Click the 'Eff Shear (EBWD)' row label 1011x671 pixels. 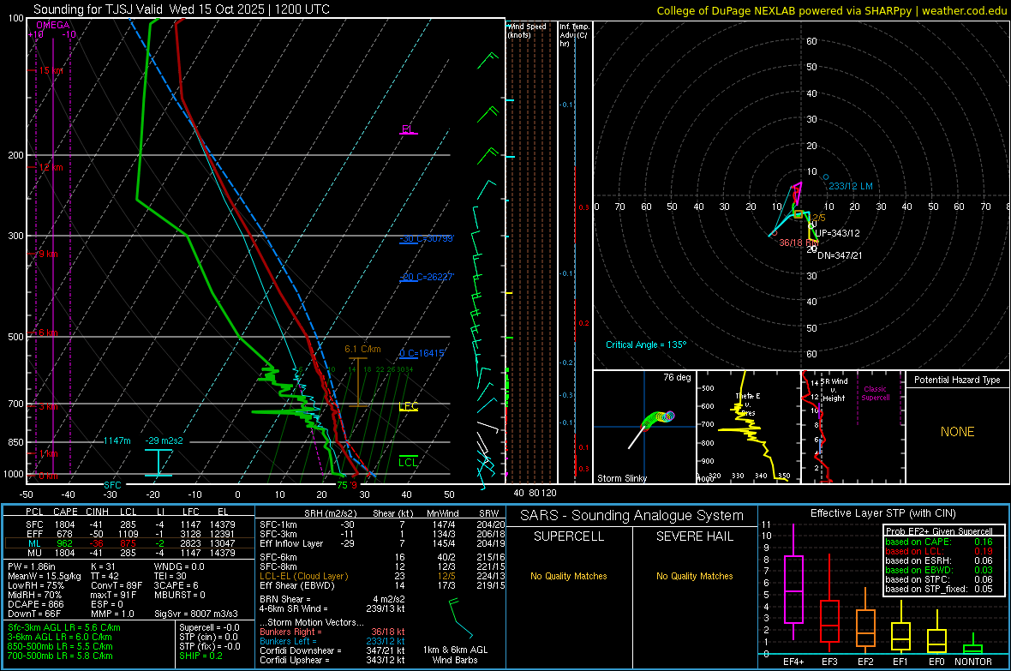pyautogui.click(x=296, y=585)
